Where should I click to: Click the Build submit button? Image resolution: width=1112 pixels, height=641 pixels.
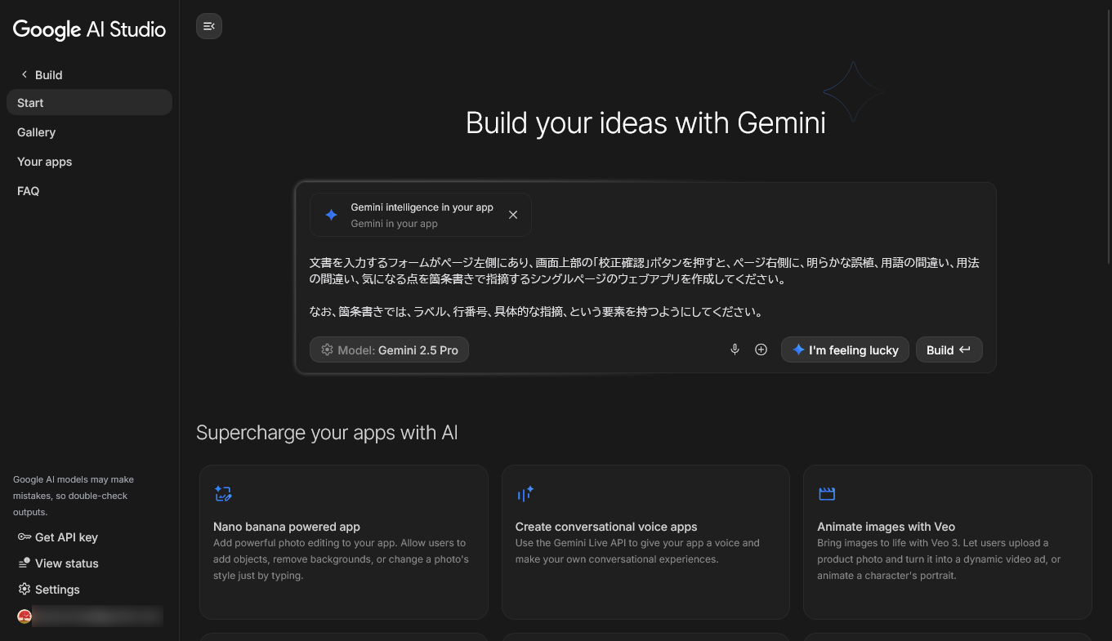[949, 349]
